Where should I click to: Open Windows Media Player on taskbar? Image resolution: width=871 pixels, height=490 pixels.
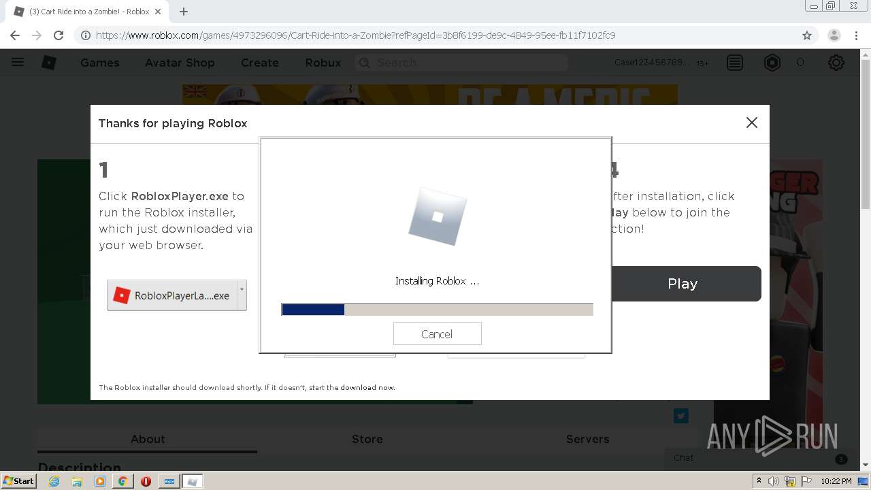point(100,481)
